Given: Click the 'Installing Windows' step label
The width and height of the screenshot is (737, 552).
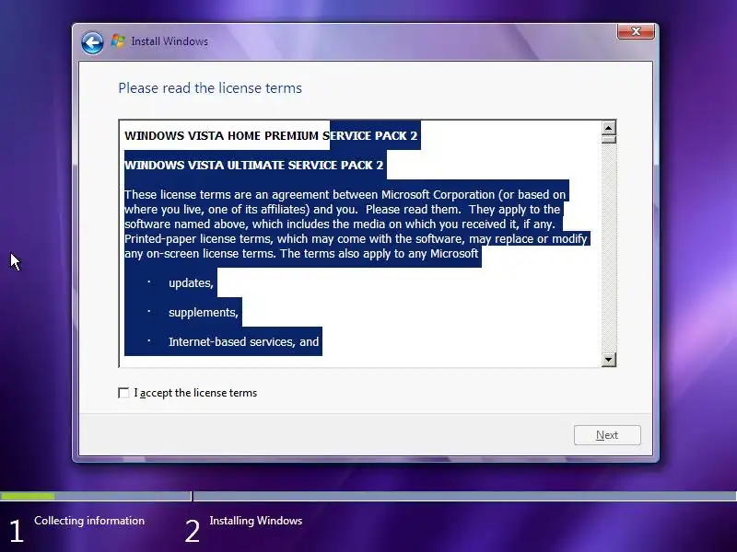Looking at the screenshot, I should pos(256,521).
